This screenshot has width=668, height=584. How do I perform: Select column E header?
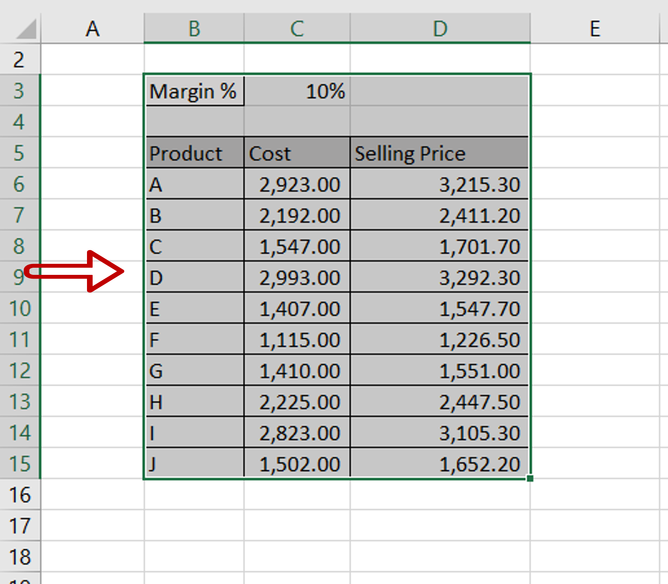(x=595, y=29)
